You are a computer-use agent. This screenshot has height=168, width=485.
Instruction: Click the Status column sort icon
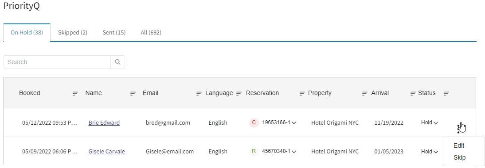tap(446, 93)
